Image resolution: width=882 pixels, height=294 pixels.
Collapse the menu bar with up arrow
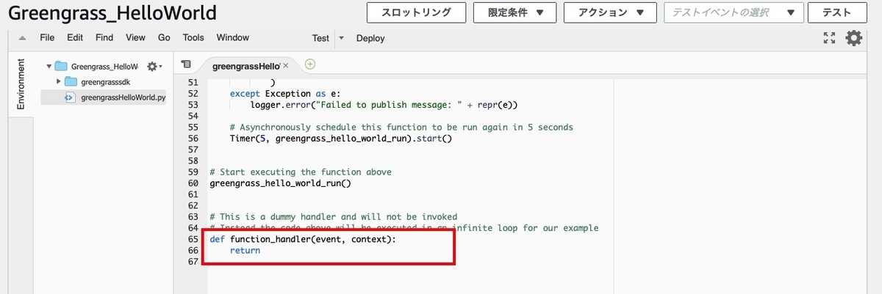[23, 38]
